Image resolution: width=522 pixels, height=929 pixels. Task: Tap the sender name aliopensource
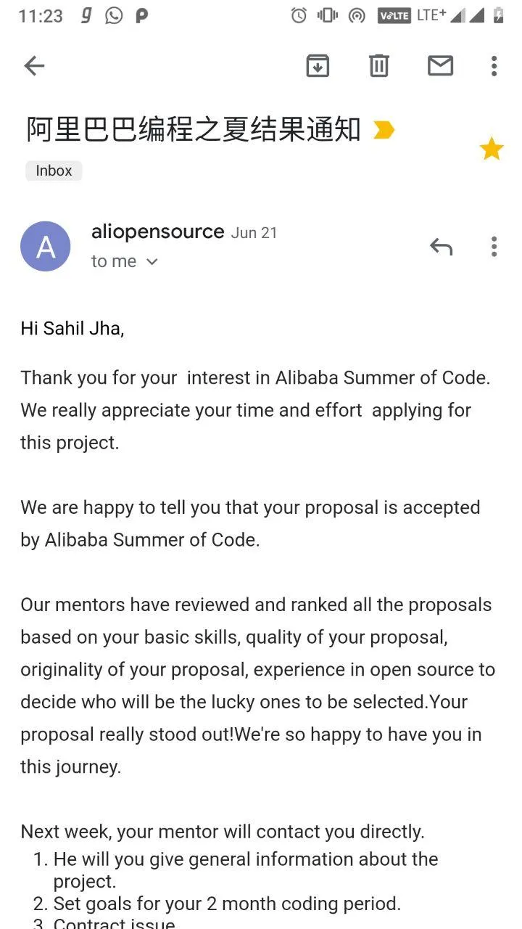click(x=157, y=232)
